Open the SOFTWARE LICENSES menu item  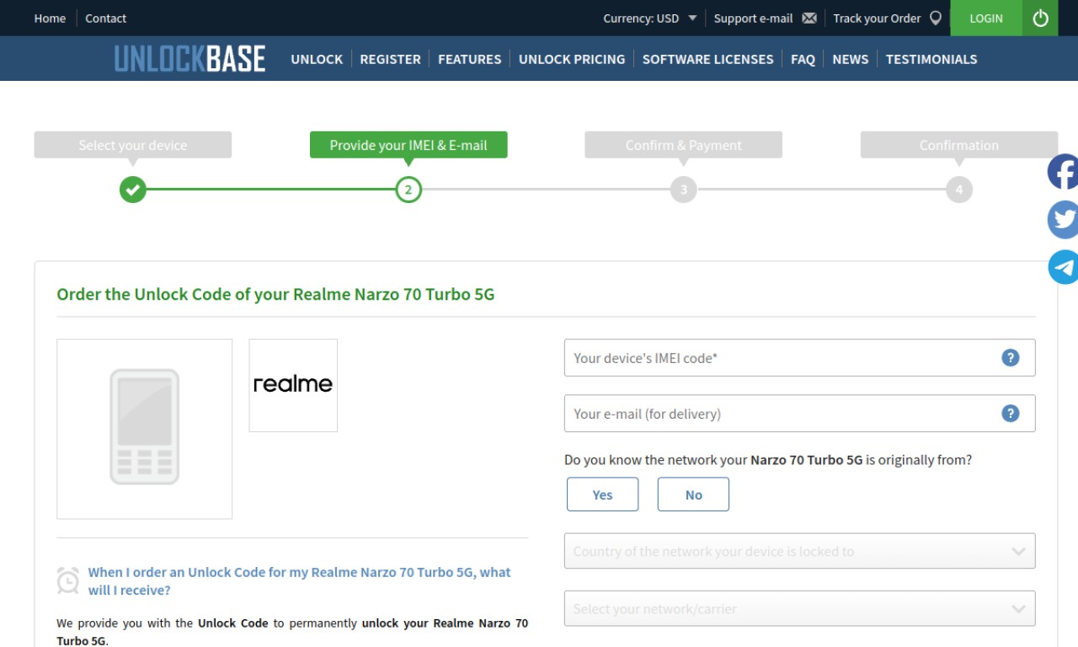[707, 59]
